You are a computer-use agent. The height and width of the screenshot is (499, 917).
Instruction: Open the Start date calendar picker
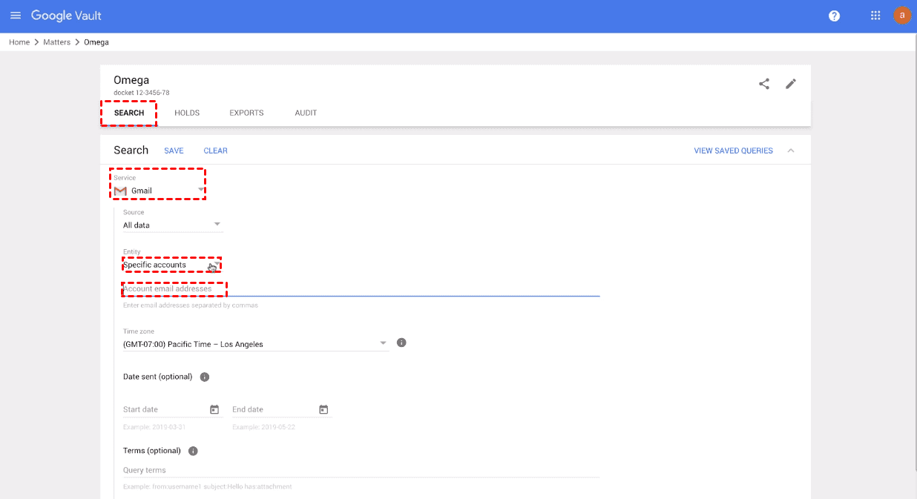(214, 409)
